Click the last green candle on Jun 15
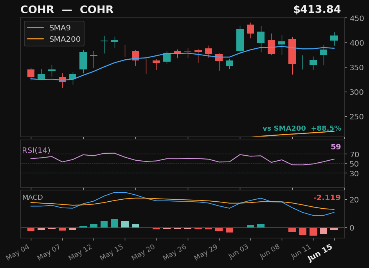This screenshot has width=369, height=268. click(x=334, y=38)
